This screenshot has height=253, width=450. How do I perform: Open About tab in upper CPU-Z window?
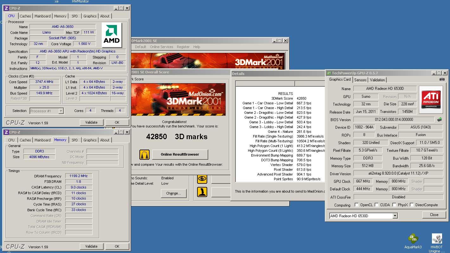pos(105,16)
